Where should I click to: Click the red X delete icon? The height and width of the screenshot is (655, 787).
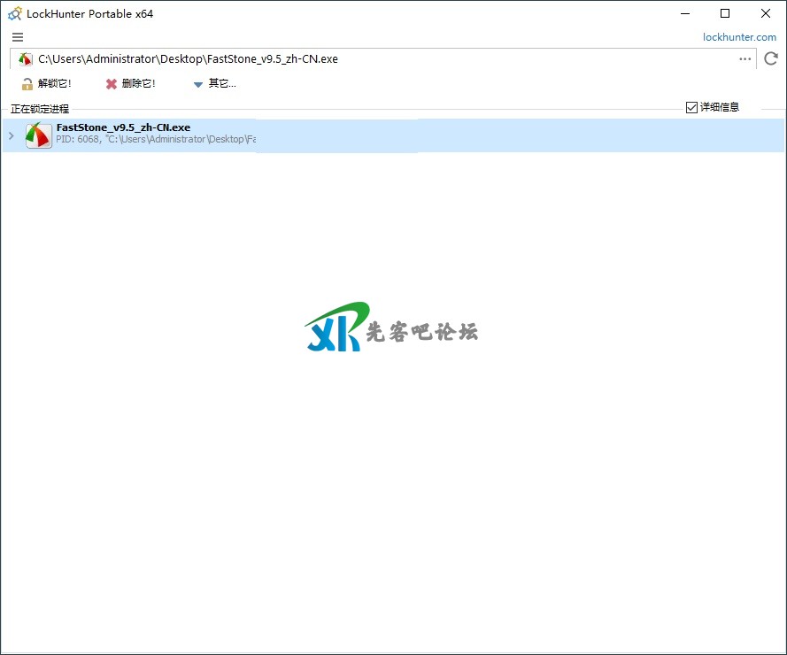tap(112, 84)
